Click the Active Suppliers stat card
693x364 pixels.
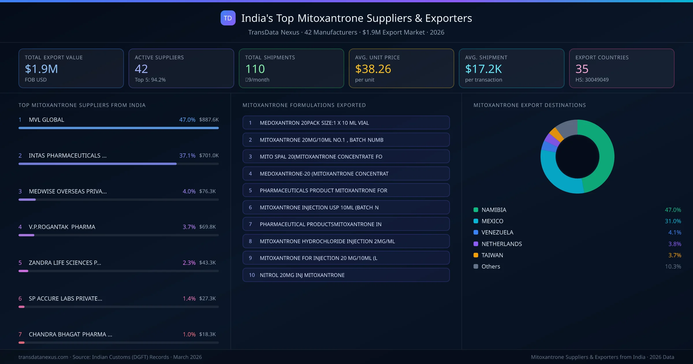[x=181, y=68]
